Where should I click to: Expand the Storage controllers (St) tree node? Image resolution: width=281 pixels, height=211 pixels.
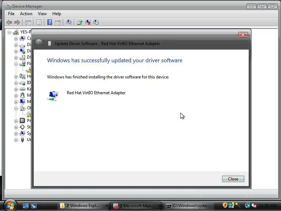[x=16, y=127]
